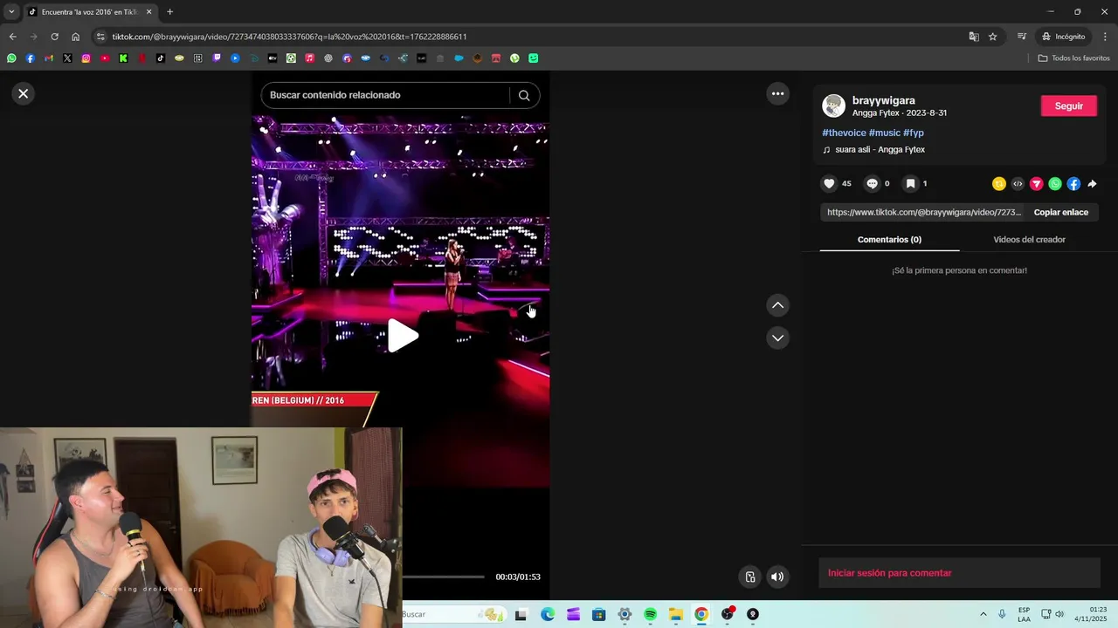Click the translate page icon in address bar

tap(974, 37)
